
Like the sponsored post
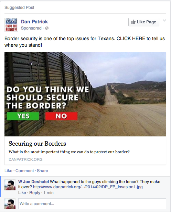(8, 171)
